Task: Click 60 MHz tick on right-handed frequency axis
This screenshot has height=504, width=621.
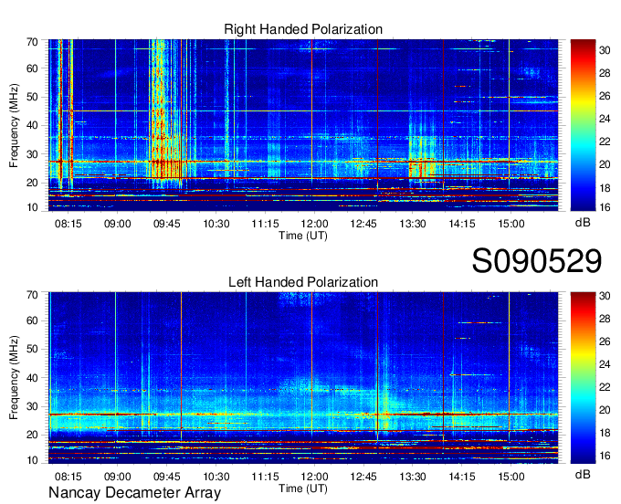Action: (x=32, y=68)
